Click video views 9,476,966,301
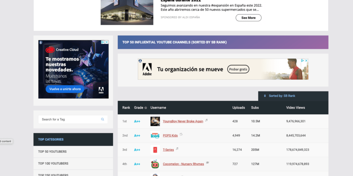 click(296, 121)
